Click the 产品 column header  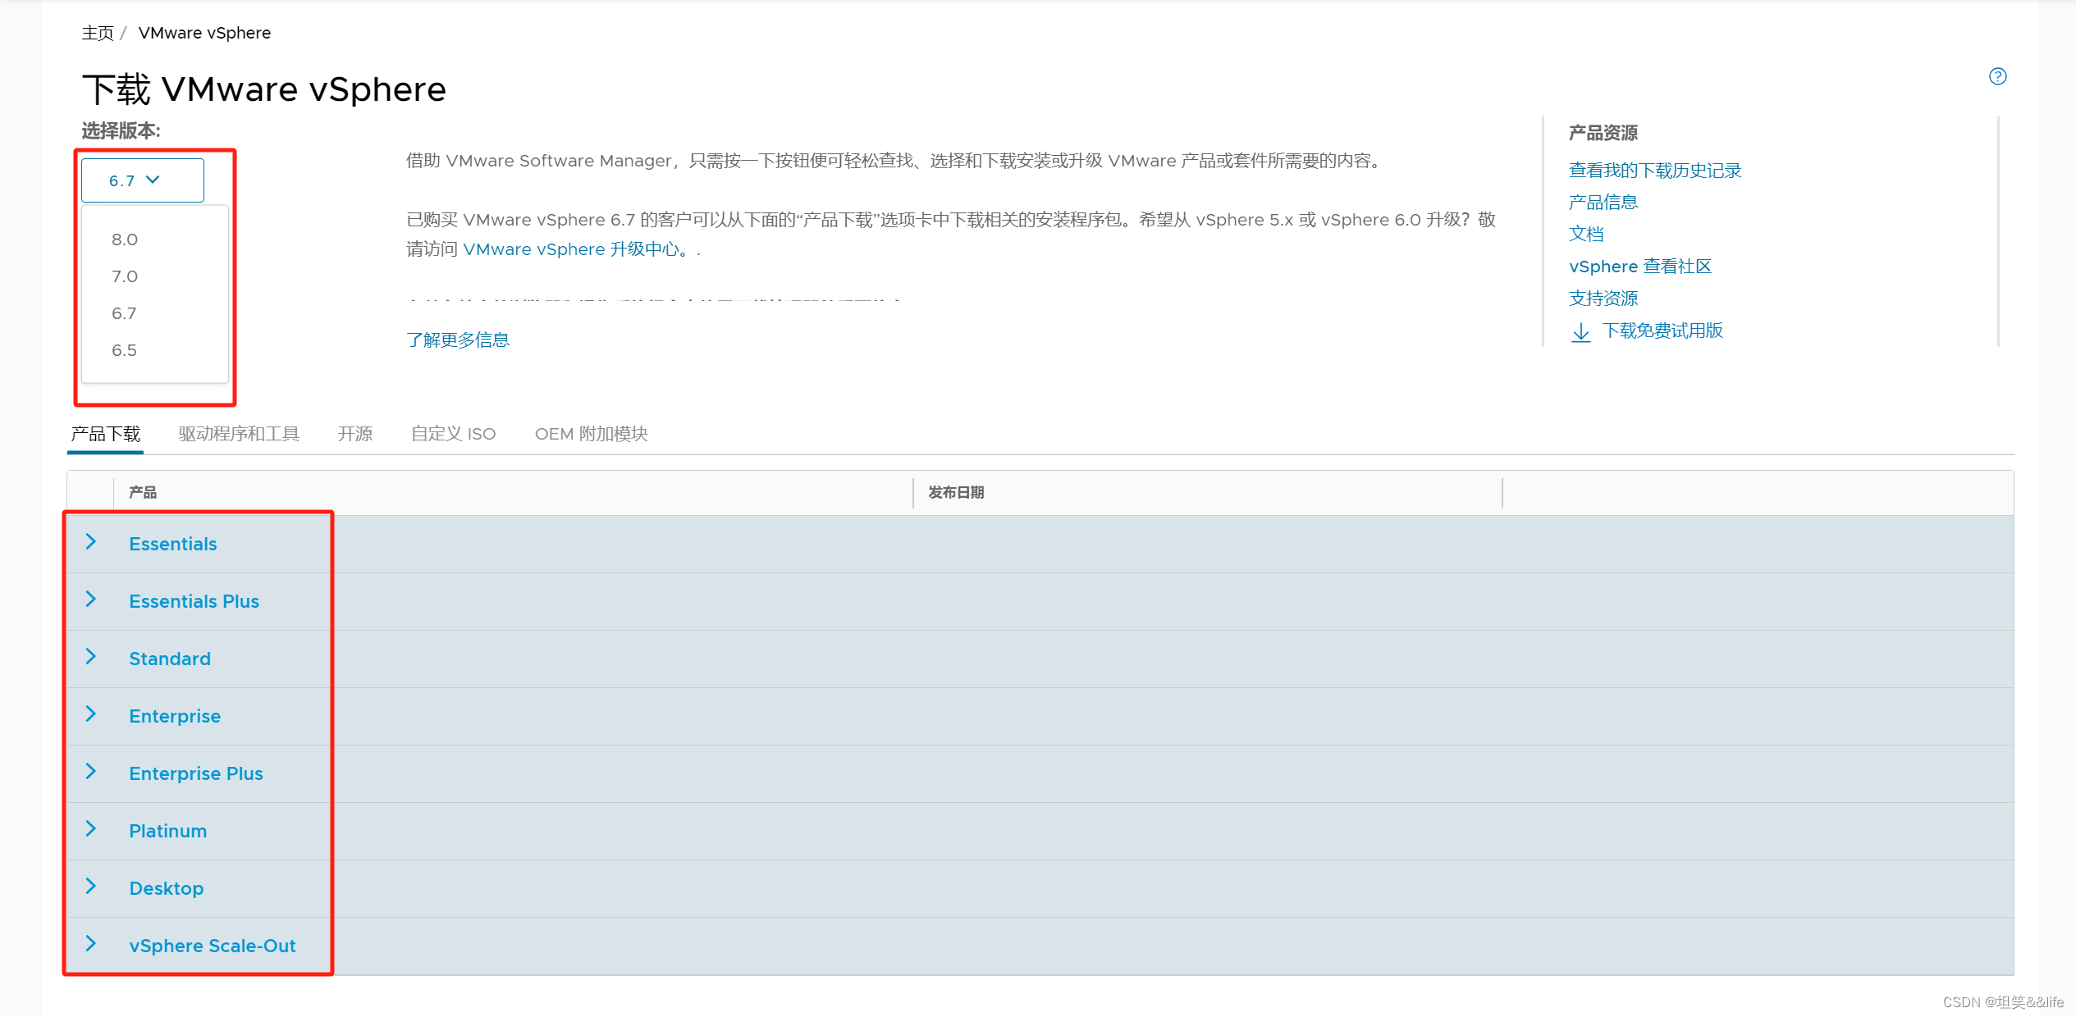(143, 492)
